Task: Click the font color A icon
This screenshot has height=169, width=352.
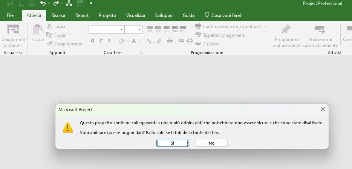Action: click(134, 41)
